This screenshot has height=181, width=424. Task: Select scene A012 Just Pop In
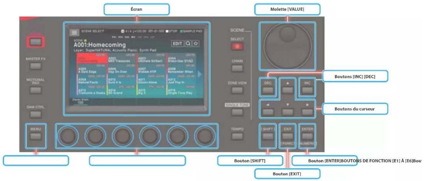[x=182, y=80]
